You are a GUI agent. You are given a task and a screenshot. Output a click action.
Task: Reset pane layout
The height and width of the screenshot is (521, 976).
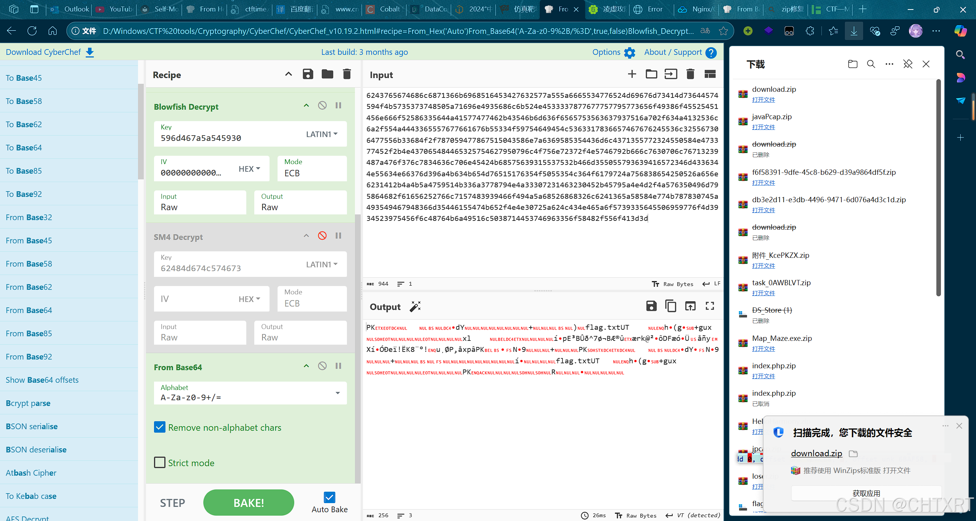pos(710,74)
